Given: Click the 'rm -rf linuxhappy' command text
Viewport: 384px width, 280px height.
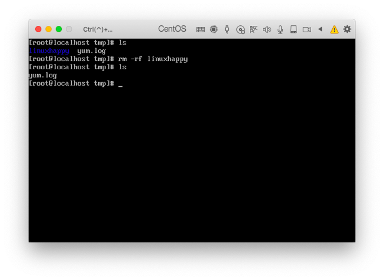Looking at the screenshot, I should (153, 59).
